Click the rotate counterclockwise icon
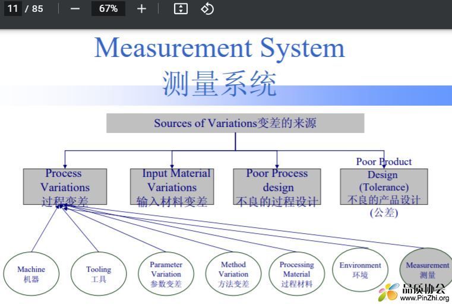The width and height of the screenshot is (452, 305). click(x=207, y=9)
